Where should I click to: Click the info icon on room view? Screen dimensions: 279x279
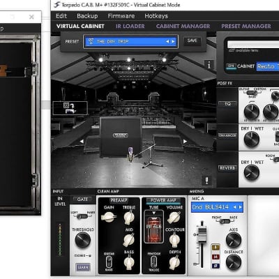[209, 65]
